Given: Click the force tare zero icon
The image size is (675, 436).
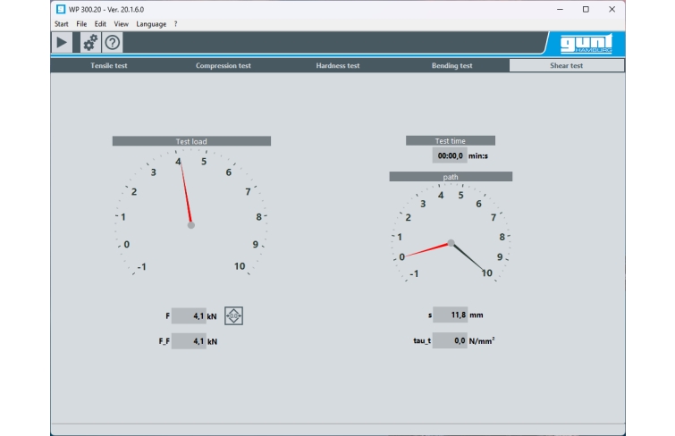Looking at the screenshot, I should 233,315.
